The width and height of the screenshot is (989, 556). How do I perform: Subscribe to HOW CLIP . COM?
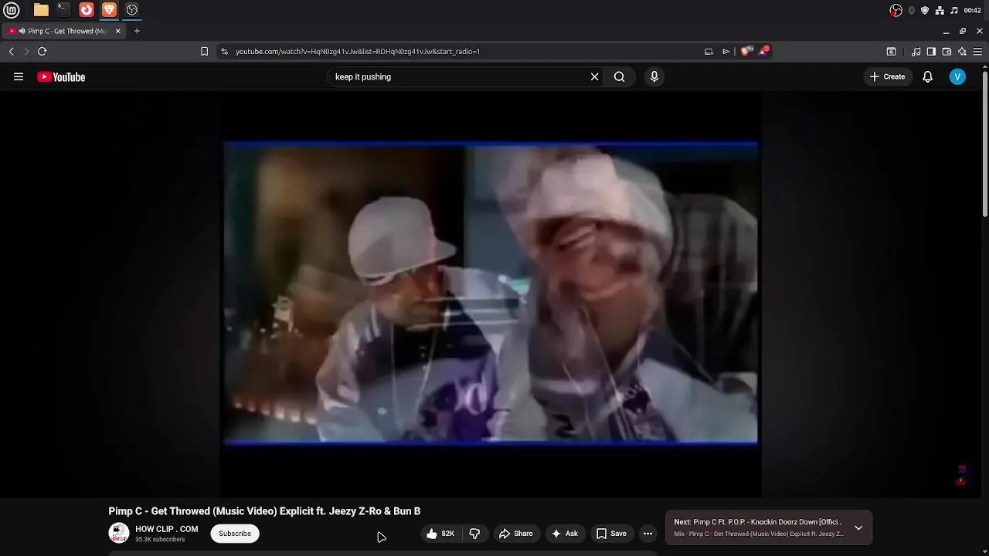click(x=235, y=534)
